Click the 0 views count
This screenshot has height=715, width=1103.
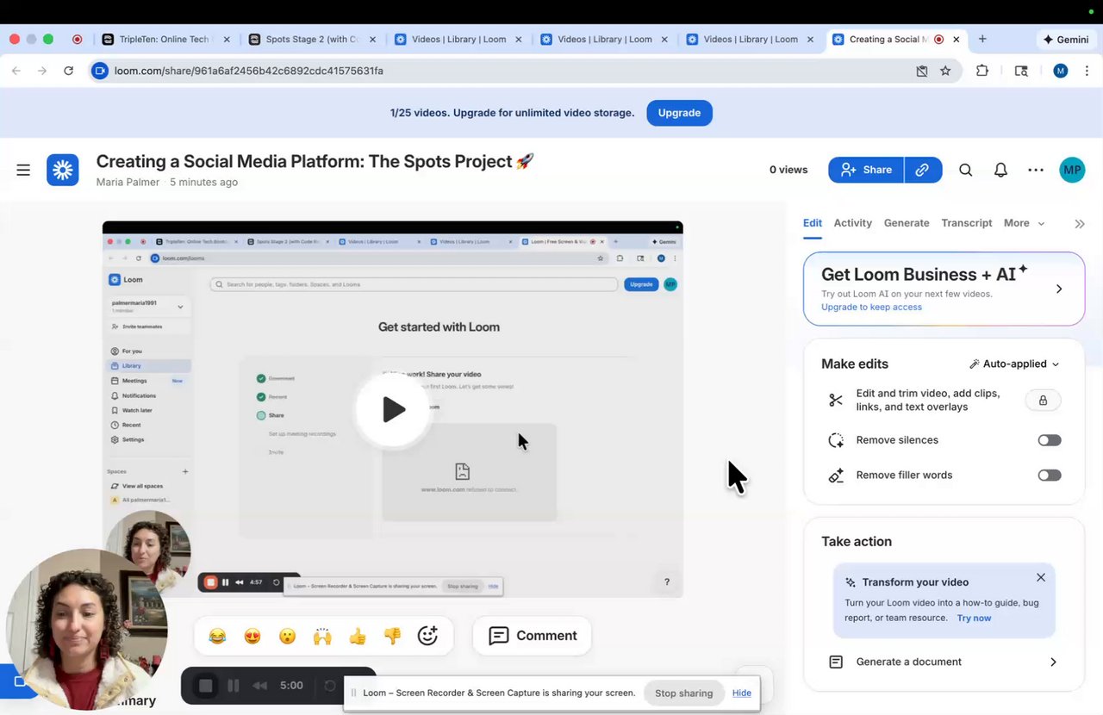[x=788, y=171]
